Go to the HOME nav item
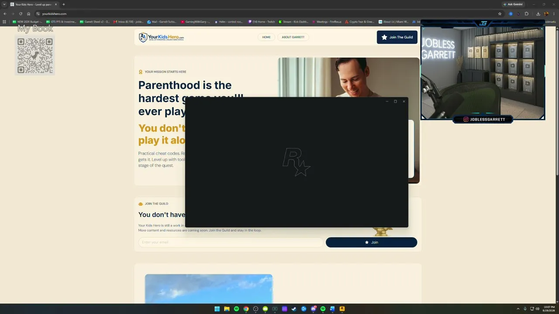This screenshot has height=314, width=559. (266, 37)
